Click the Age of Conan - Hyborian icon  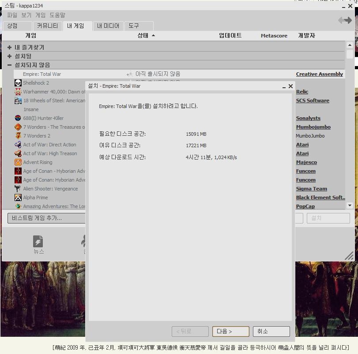[x=18, y=171]
